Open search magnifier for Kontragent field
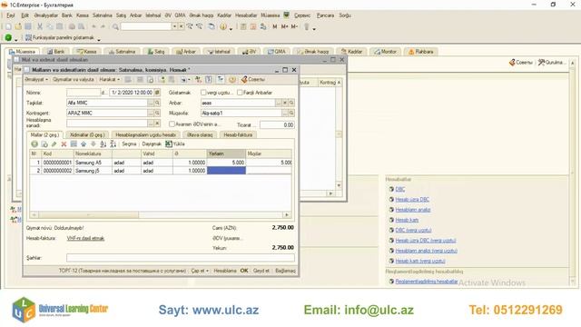 click(157, 113)
